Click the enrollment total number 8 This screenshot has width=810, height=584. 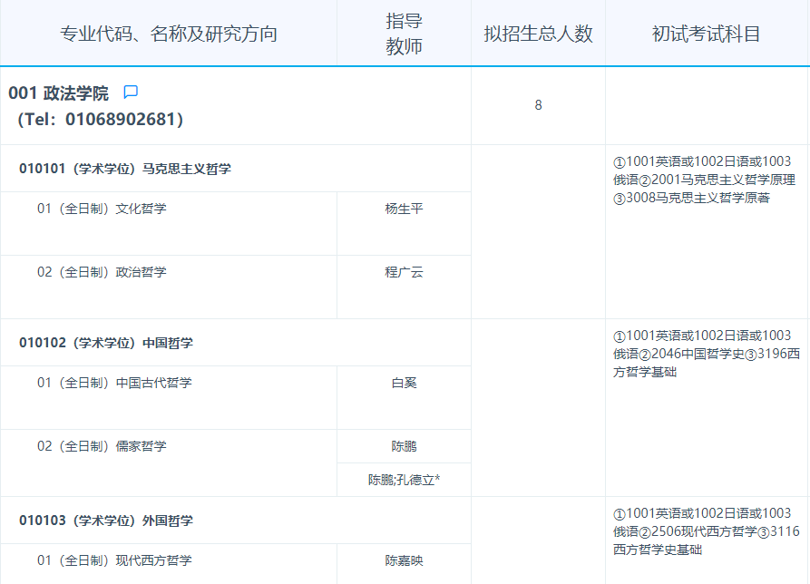click(x=536, y=104)
